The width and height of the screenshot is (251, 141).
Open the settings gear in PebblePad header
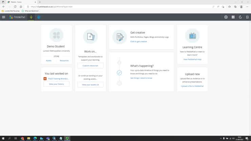tap(226, 17)
